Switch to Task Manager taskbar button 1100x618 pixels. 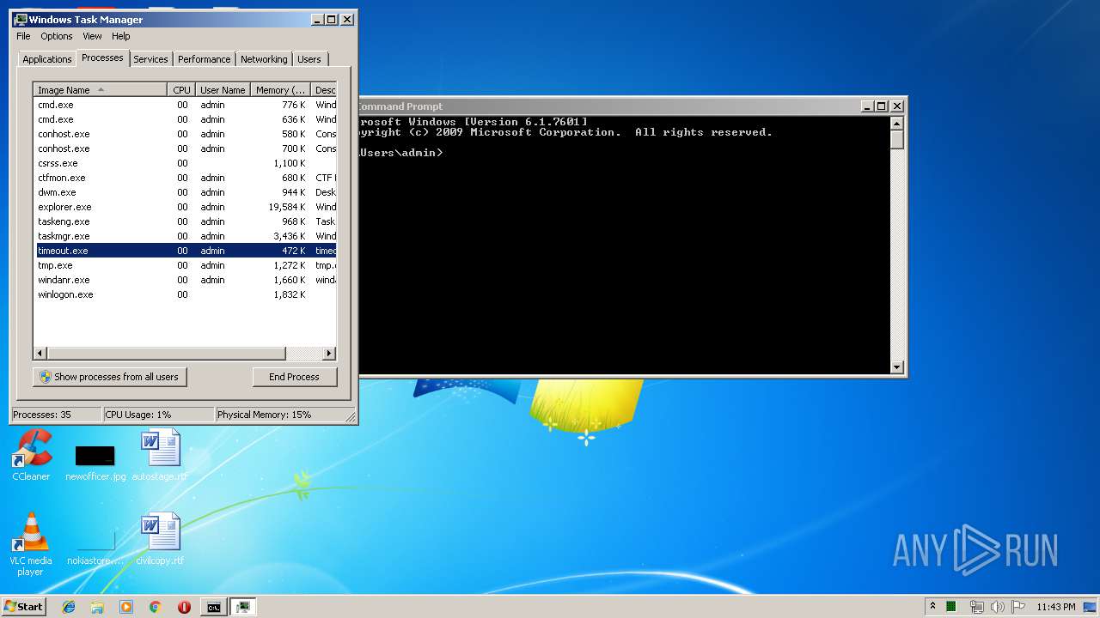pyautogui.click(x=243, y=607)
